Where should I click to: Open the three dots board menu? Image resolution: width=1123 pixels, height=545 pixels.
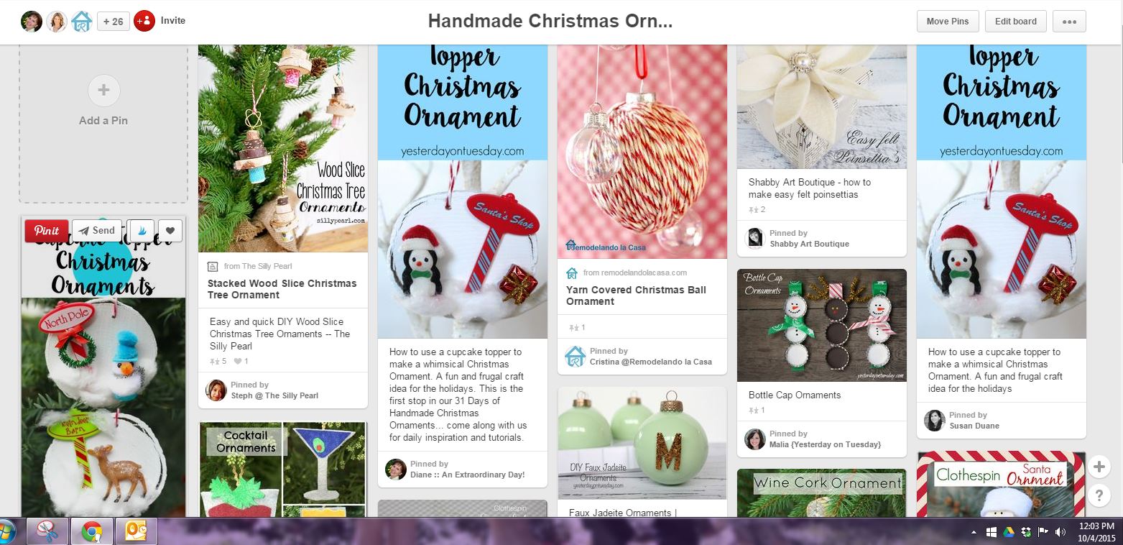pos(1069,21)
